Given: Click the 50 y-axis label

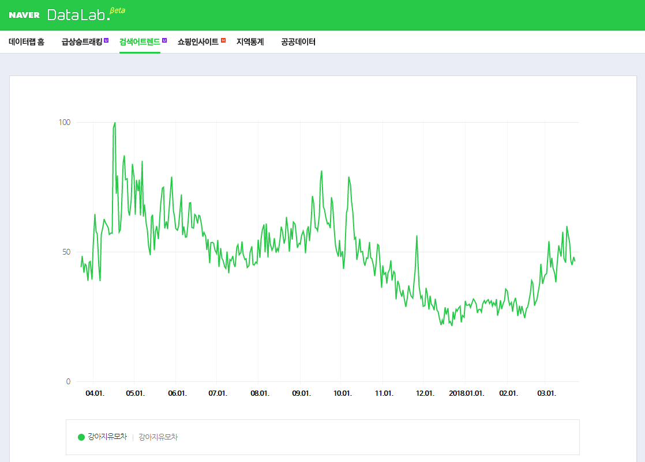Looking at the screenshot, I should click(x=66, y=252).
